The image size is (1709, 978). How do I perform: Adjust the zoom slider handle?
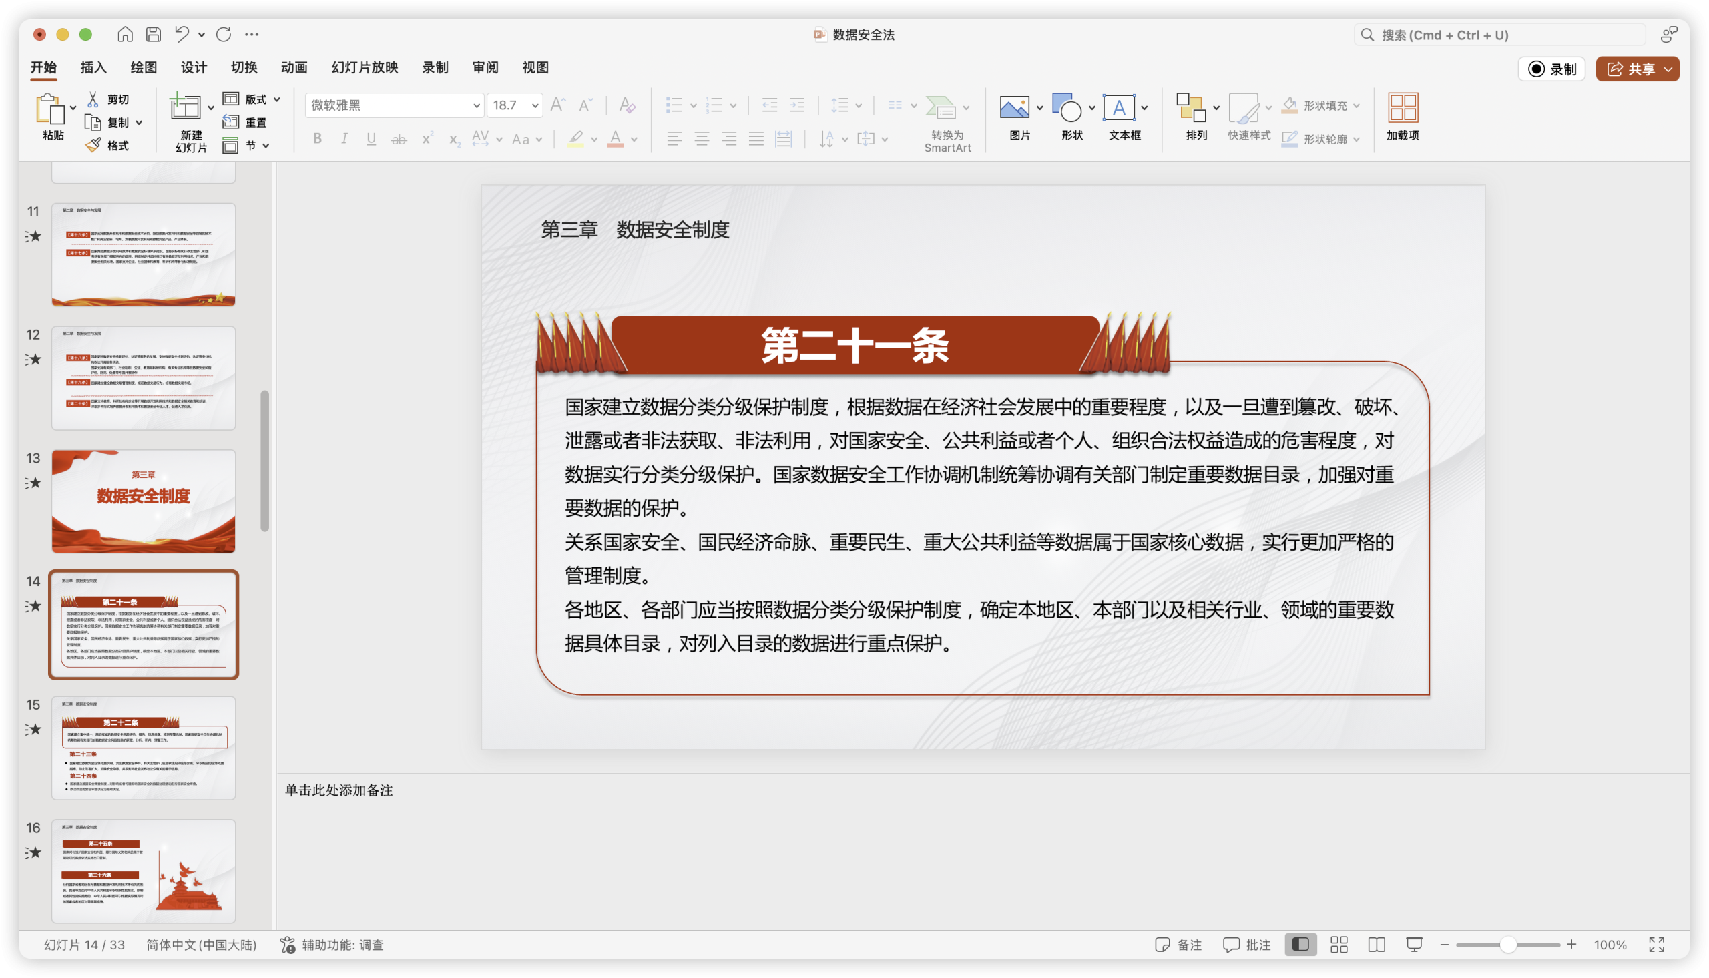point(1508,945)
